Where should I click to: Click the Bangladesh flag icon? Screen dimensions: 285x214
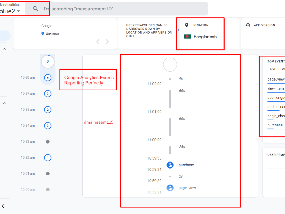[188, 37]
